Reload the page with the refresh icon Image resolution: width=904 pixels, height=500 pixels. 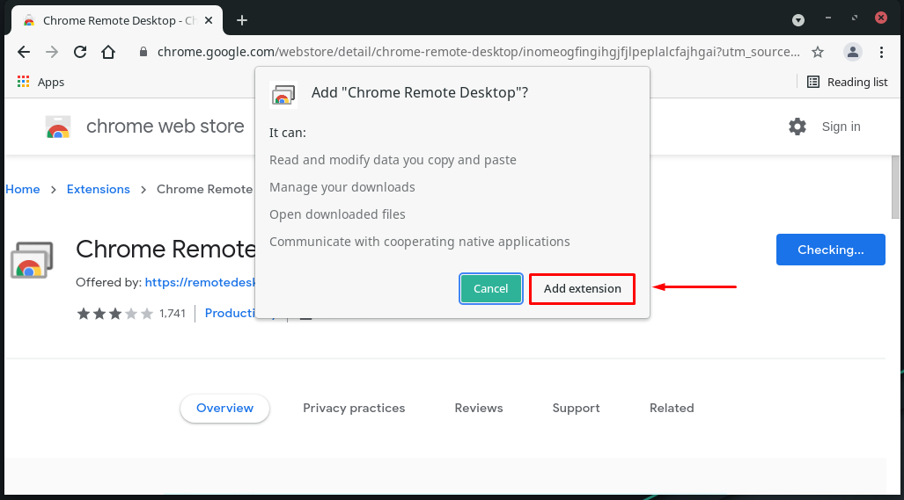[80, 52]
